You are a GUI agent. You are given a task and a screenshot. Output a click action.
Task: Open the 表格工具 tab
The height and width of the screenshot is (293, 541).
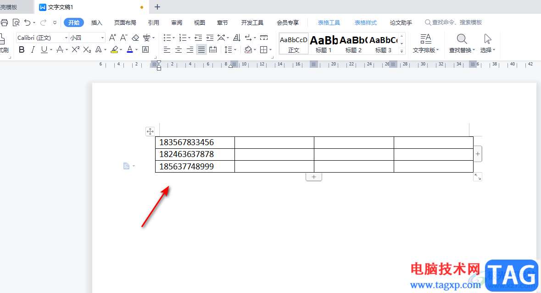[x=329, y=23]
